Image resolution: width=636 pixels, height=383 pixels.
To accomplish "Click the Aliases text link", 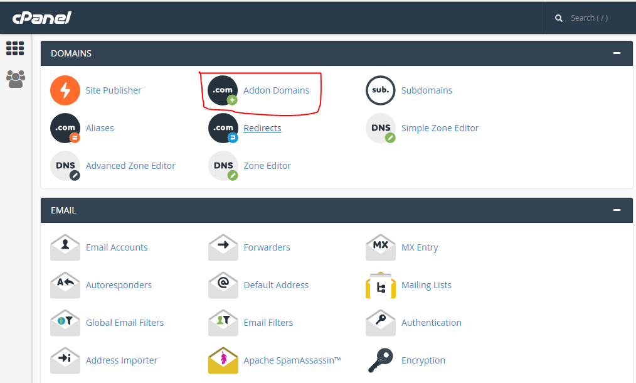I will [100, 128].
